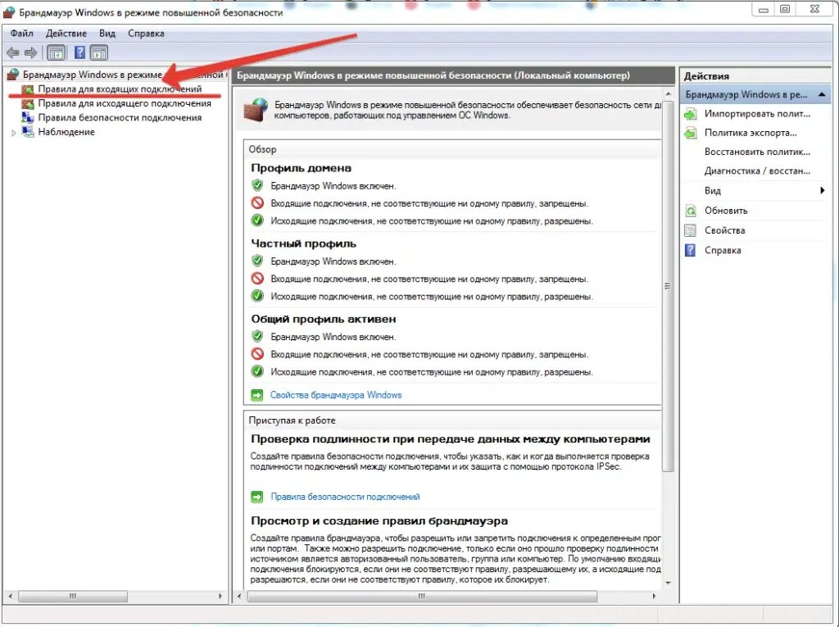Click the blue Help toolbar icon

click(x=79, y=52)
